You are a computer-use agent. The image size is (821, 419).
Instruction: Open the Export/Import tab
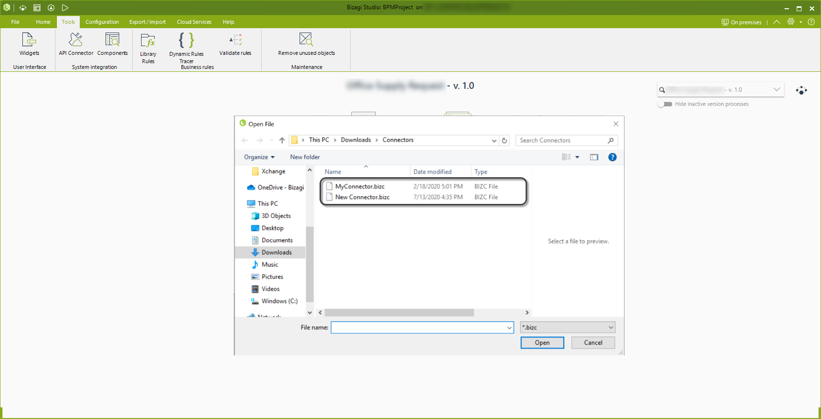[x=147, y=22]
